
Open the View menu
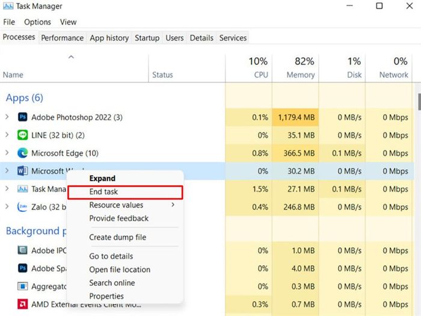[x=68, y=22]
